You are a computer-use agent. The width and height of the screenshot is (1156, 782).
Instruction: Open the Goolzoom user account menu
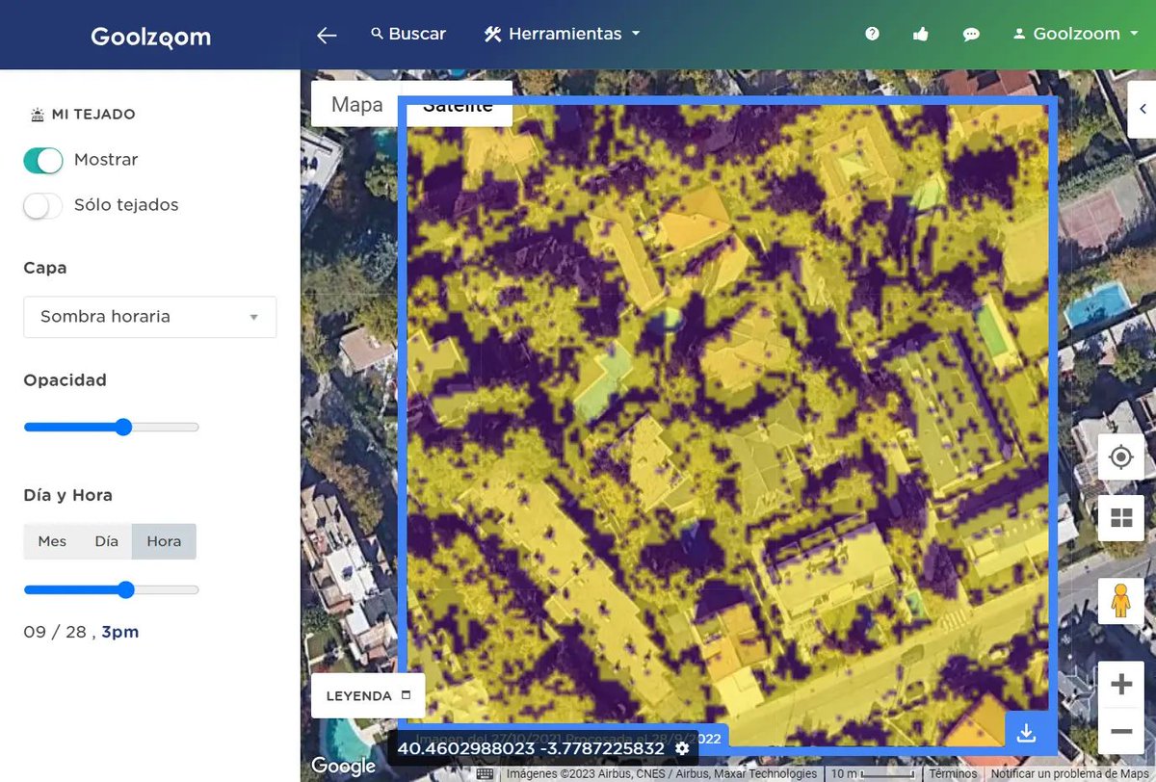tap(1075, 34)
